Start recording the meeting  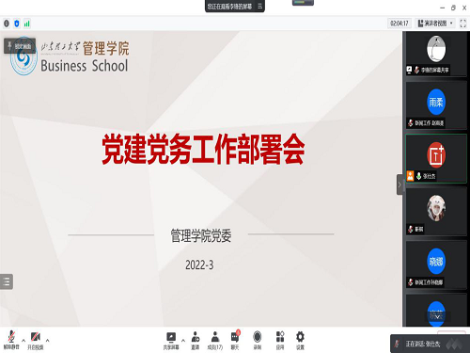pyautogui.click(x=258, y=341)
